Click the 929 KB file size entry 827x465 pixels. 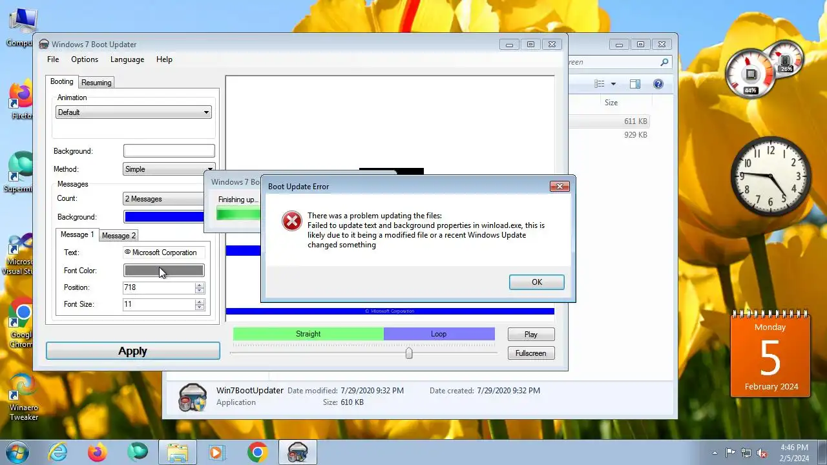coord(636,135)
